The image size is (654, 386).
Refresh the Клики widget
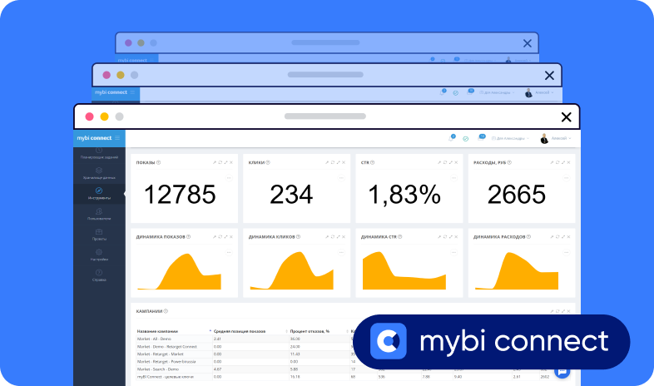(x=333, y=162)
